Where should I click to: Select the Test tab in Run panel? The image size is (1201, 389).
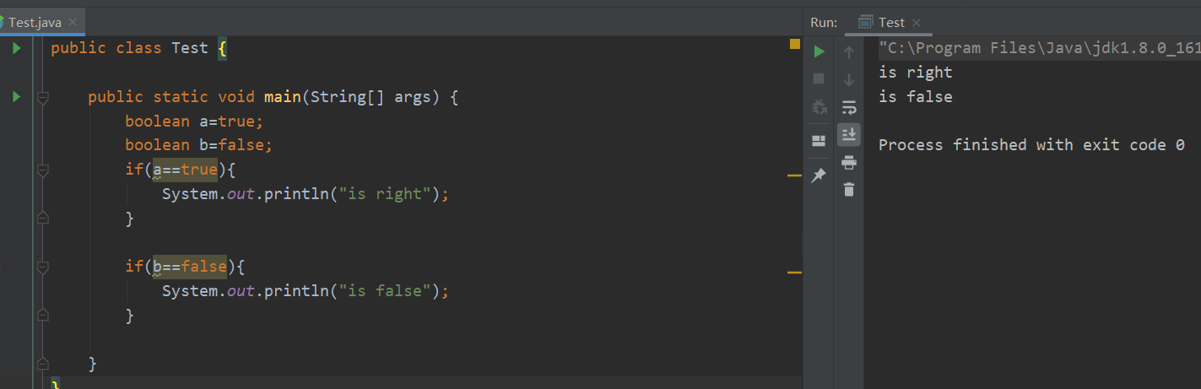(x=890, y=22)
